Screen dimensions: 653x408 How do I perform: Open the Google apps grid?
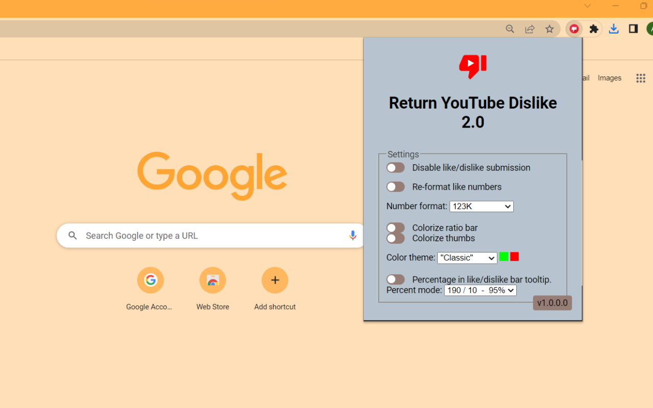(x=641, y=78)
